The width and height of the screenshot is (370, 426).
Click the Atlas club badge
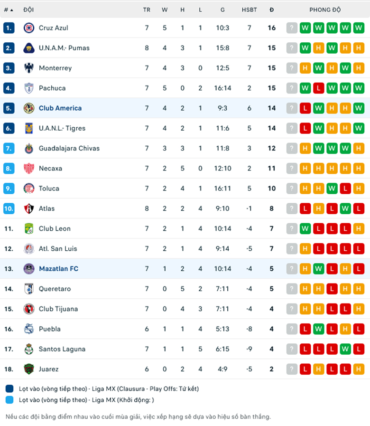click(x=28, y=208)
